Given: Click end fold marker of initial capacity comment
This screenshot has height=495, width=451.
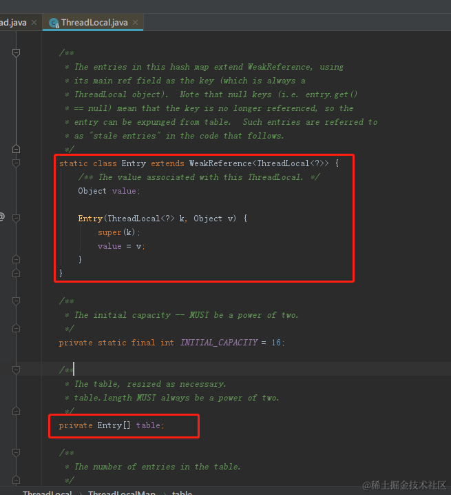Looking at the screenshot, I should [16, 329].
